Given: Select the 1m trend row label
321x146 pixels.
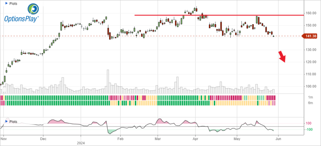Looking at the screenshot, I should coord(311,98).
